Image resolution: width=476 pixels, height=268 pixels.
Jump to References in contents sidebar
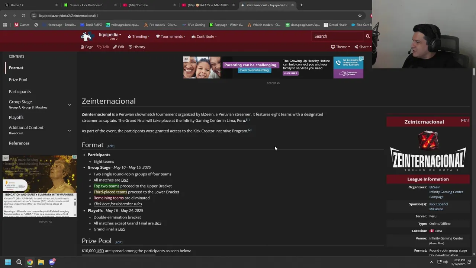tap(19, 143)
